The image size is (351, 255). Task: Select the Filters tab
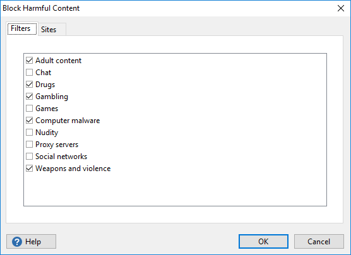coord(22,28)
